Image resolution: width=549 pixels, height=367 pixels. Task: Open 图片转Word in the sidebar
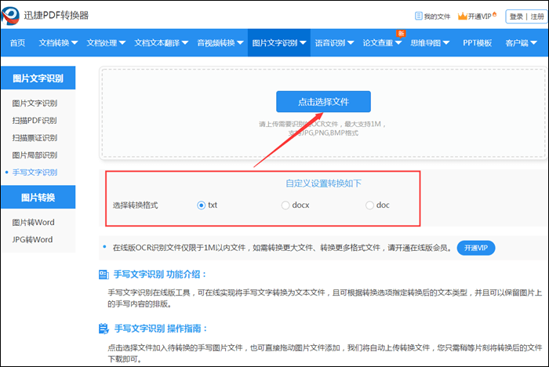pyautogui.click(x=32, y=223)
